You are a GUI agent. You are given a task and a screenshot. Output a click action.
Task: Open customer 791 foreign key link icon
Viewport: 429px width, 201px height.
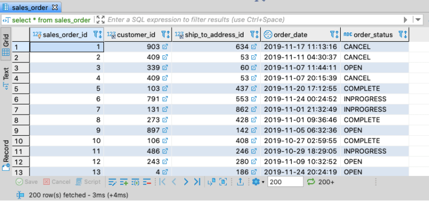coord(165,99)
